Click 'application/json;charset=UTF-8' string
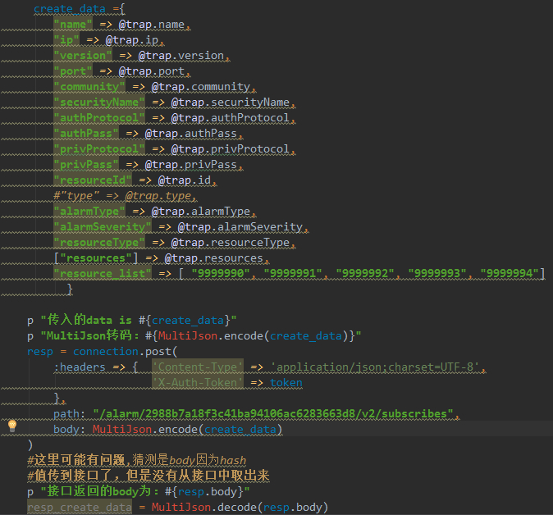 pyautogui.click(x=375, y=367)
